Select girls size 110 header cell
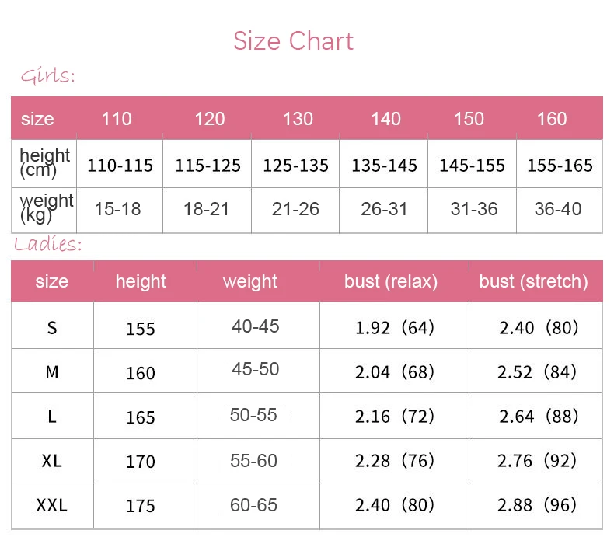Screen dimensions: 614x551 (x=117, y=119)
